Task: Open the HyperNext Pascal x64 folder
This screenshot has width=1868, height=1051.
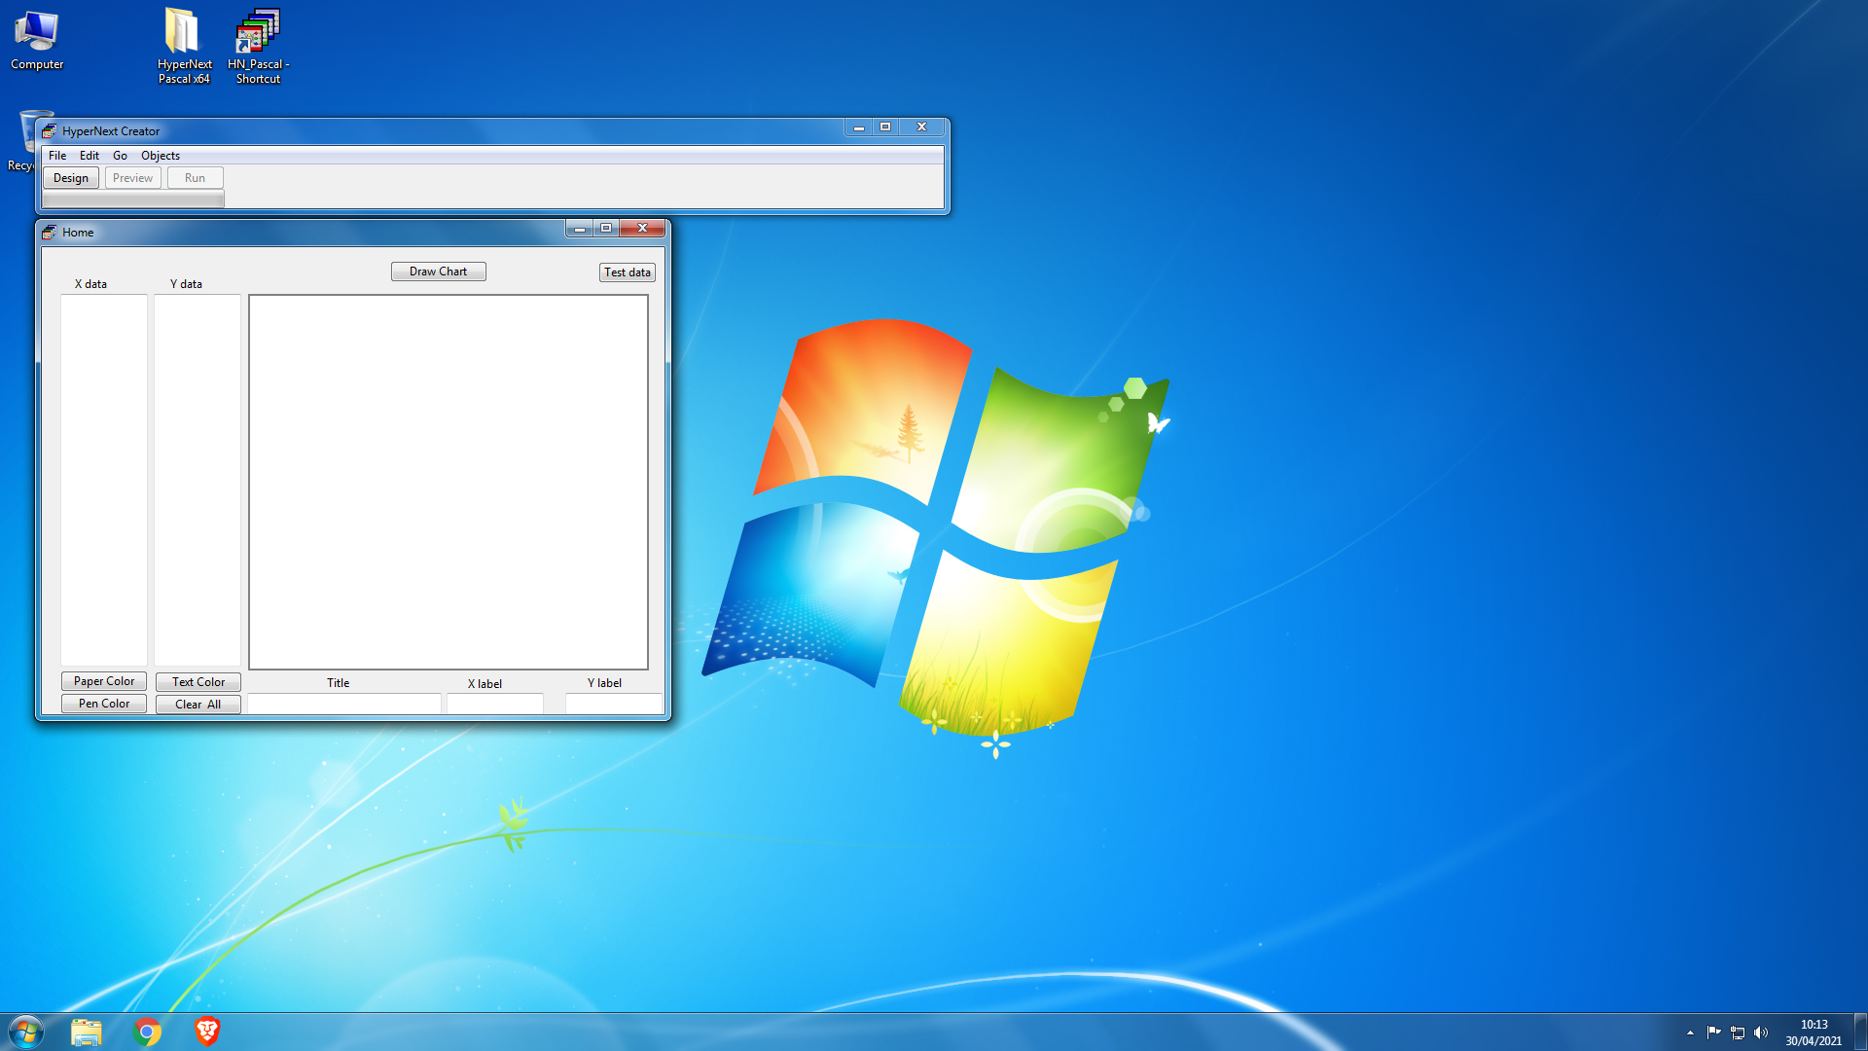Action: click(183, 45)
